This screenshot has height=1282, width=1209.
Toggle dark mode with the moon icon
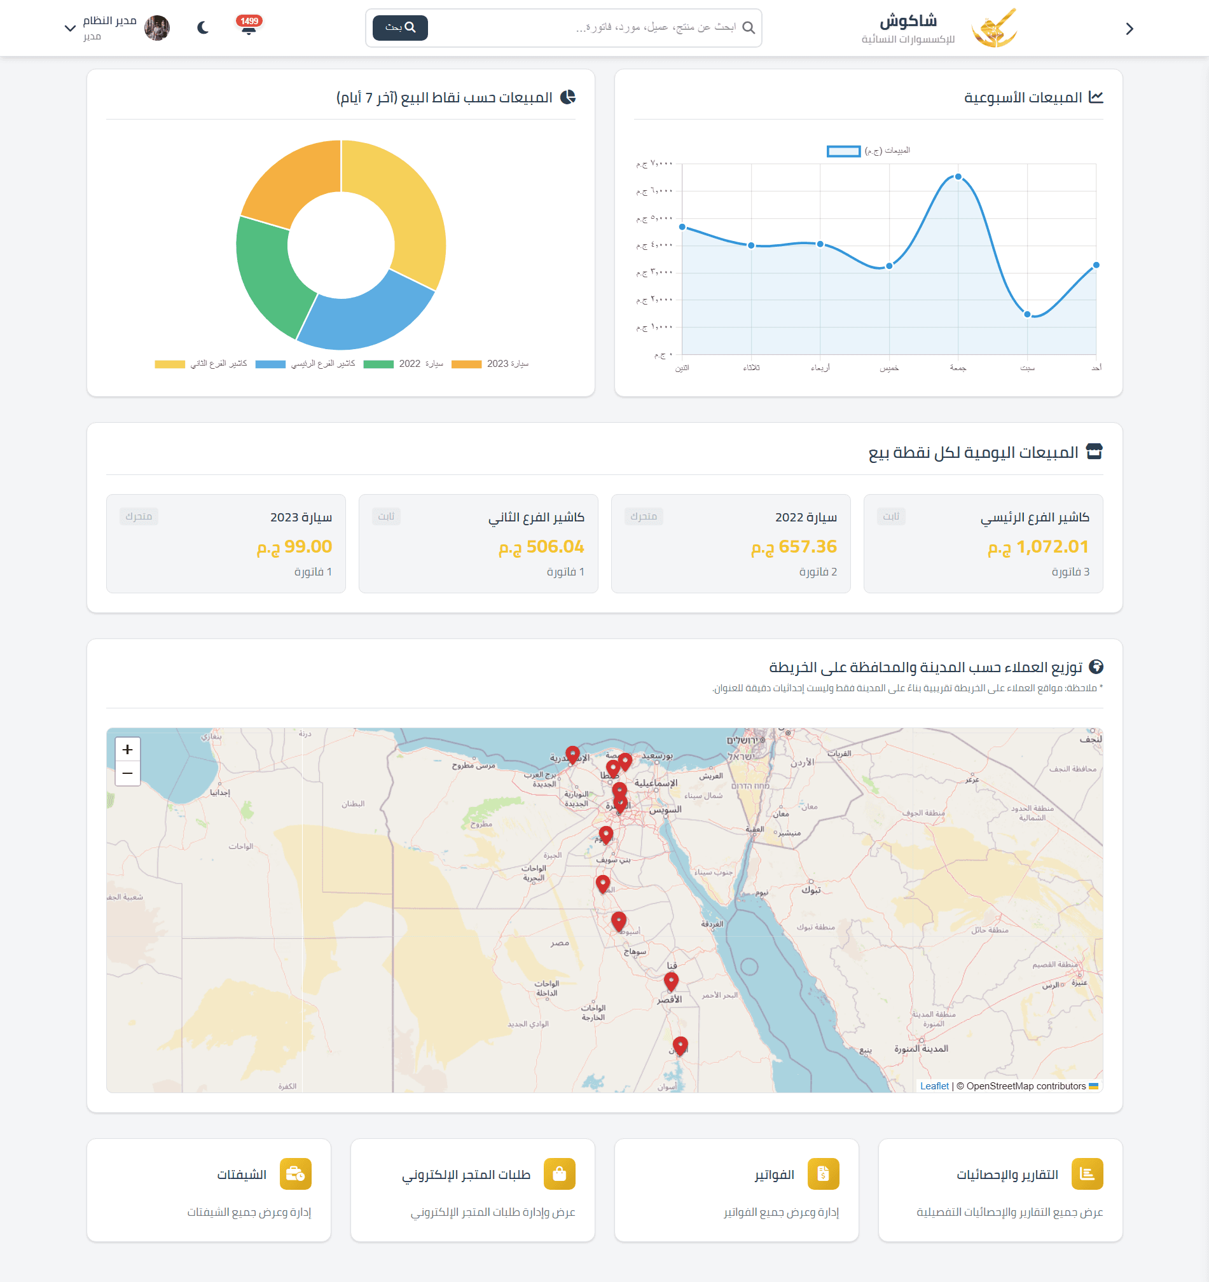pyautogui.click(x=203, y=28)
